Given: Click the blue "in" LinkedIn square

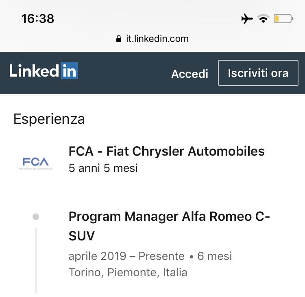Looking at the screenshot, I should click(x=69, y=71).
